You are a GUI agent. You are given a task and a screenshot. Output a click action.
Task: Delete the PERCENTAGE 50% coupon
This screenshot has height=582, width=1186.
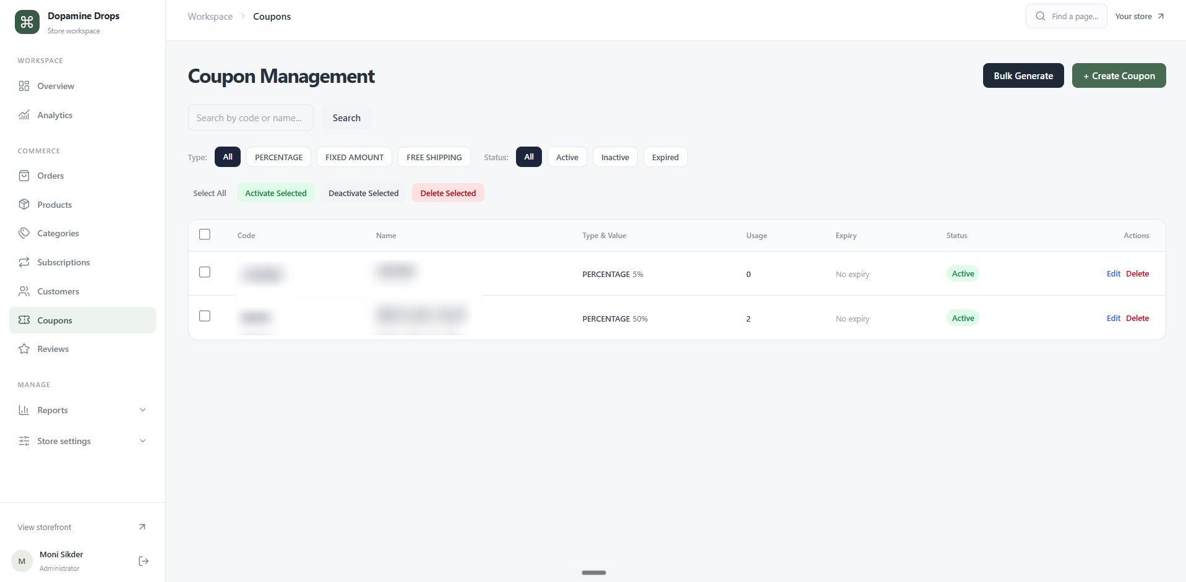point(1137,318)
